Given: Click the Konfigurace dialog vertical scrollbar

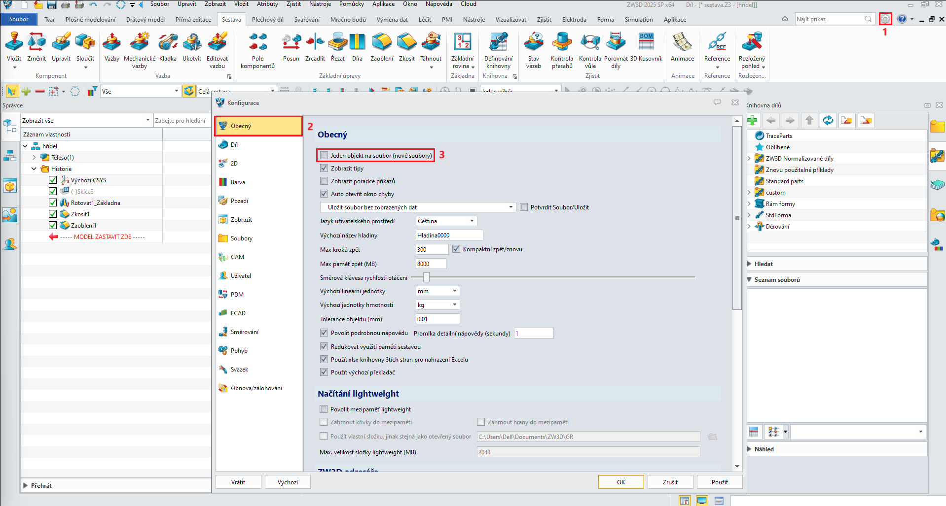Looking at the screenshot, I should [737, 218].
